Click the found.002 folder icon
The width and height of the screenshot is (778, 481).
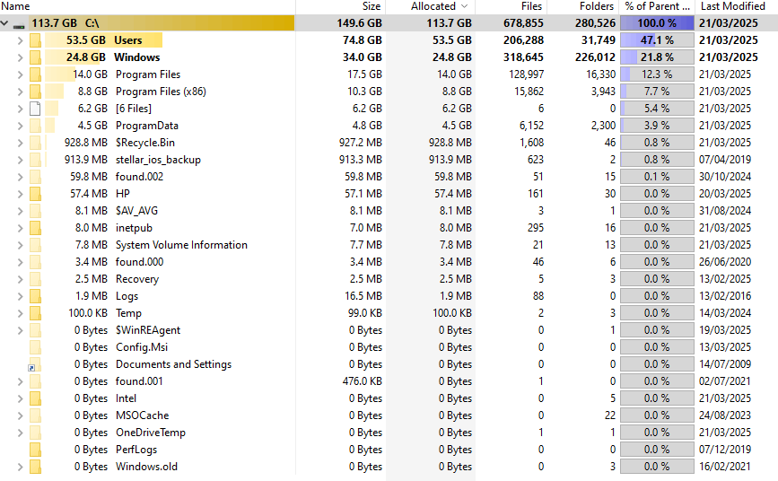(x=35, y=177)
